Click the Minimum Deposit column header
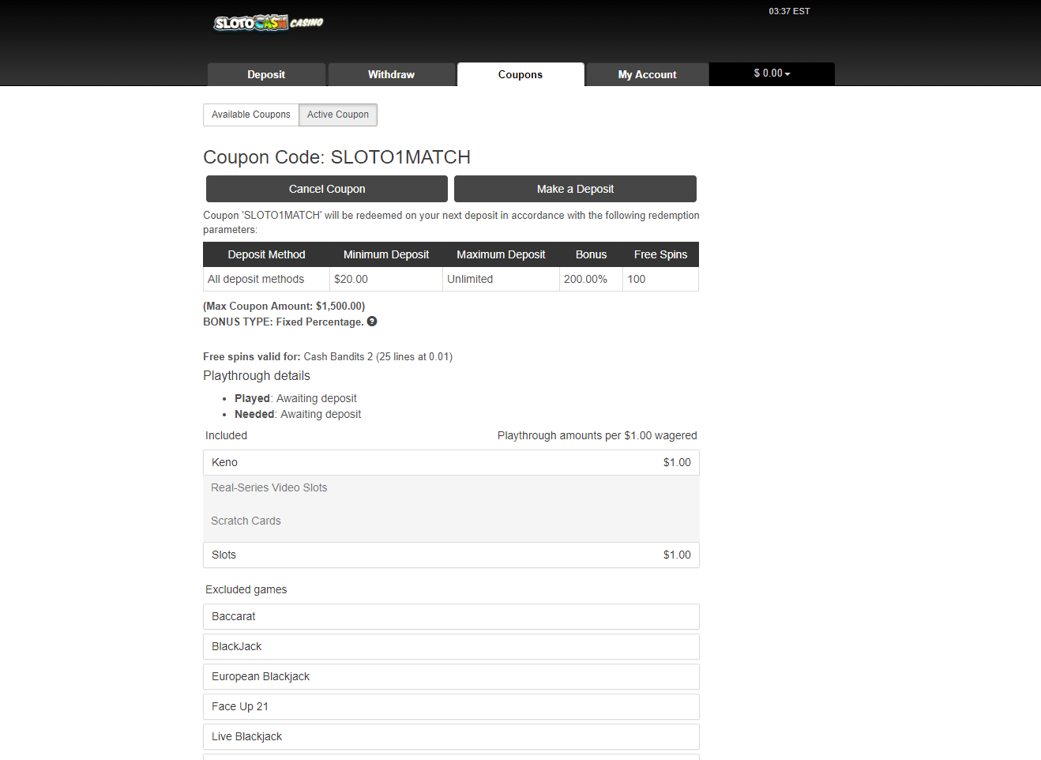The height and width of the screenshot is (760, 1041). [386, 254]
